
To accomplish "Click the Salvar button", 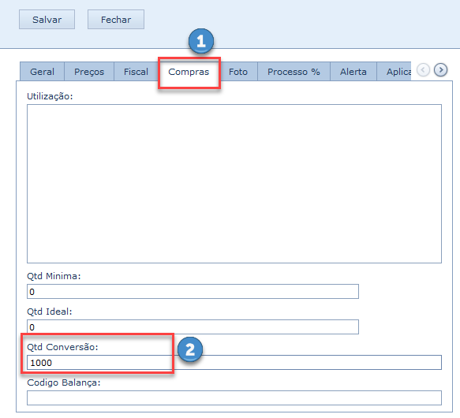I will click(x=47, y=20).
